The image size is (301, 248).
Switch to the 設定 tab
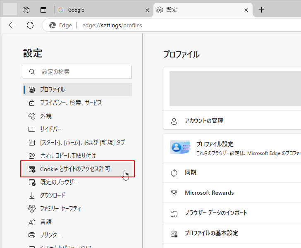coord(203,10)
